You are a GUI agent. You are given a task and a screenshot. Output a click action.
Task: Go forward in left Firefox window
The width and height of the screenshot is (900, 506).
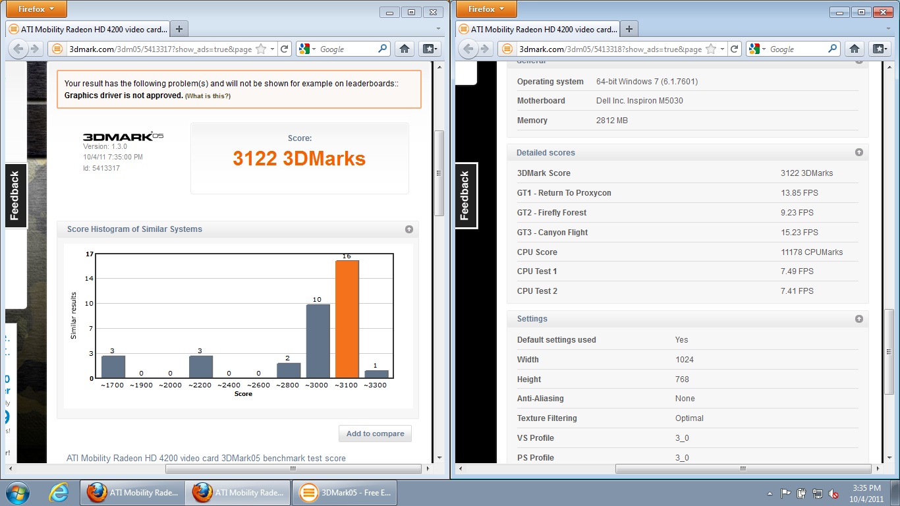coord(35,49)
